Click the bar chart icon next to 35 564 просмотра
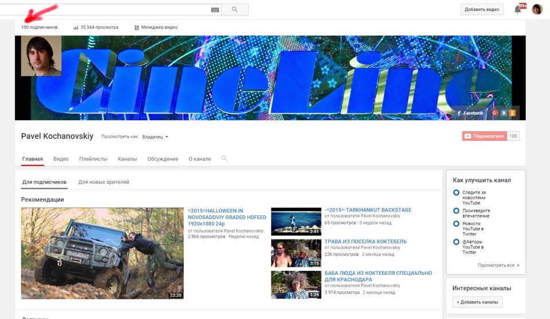This screenshot has height=319, width=550. pyautogui.click(x=76, y=27)
